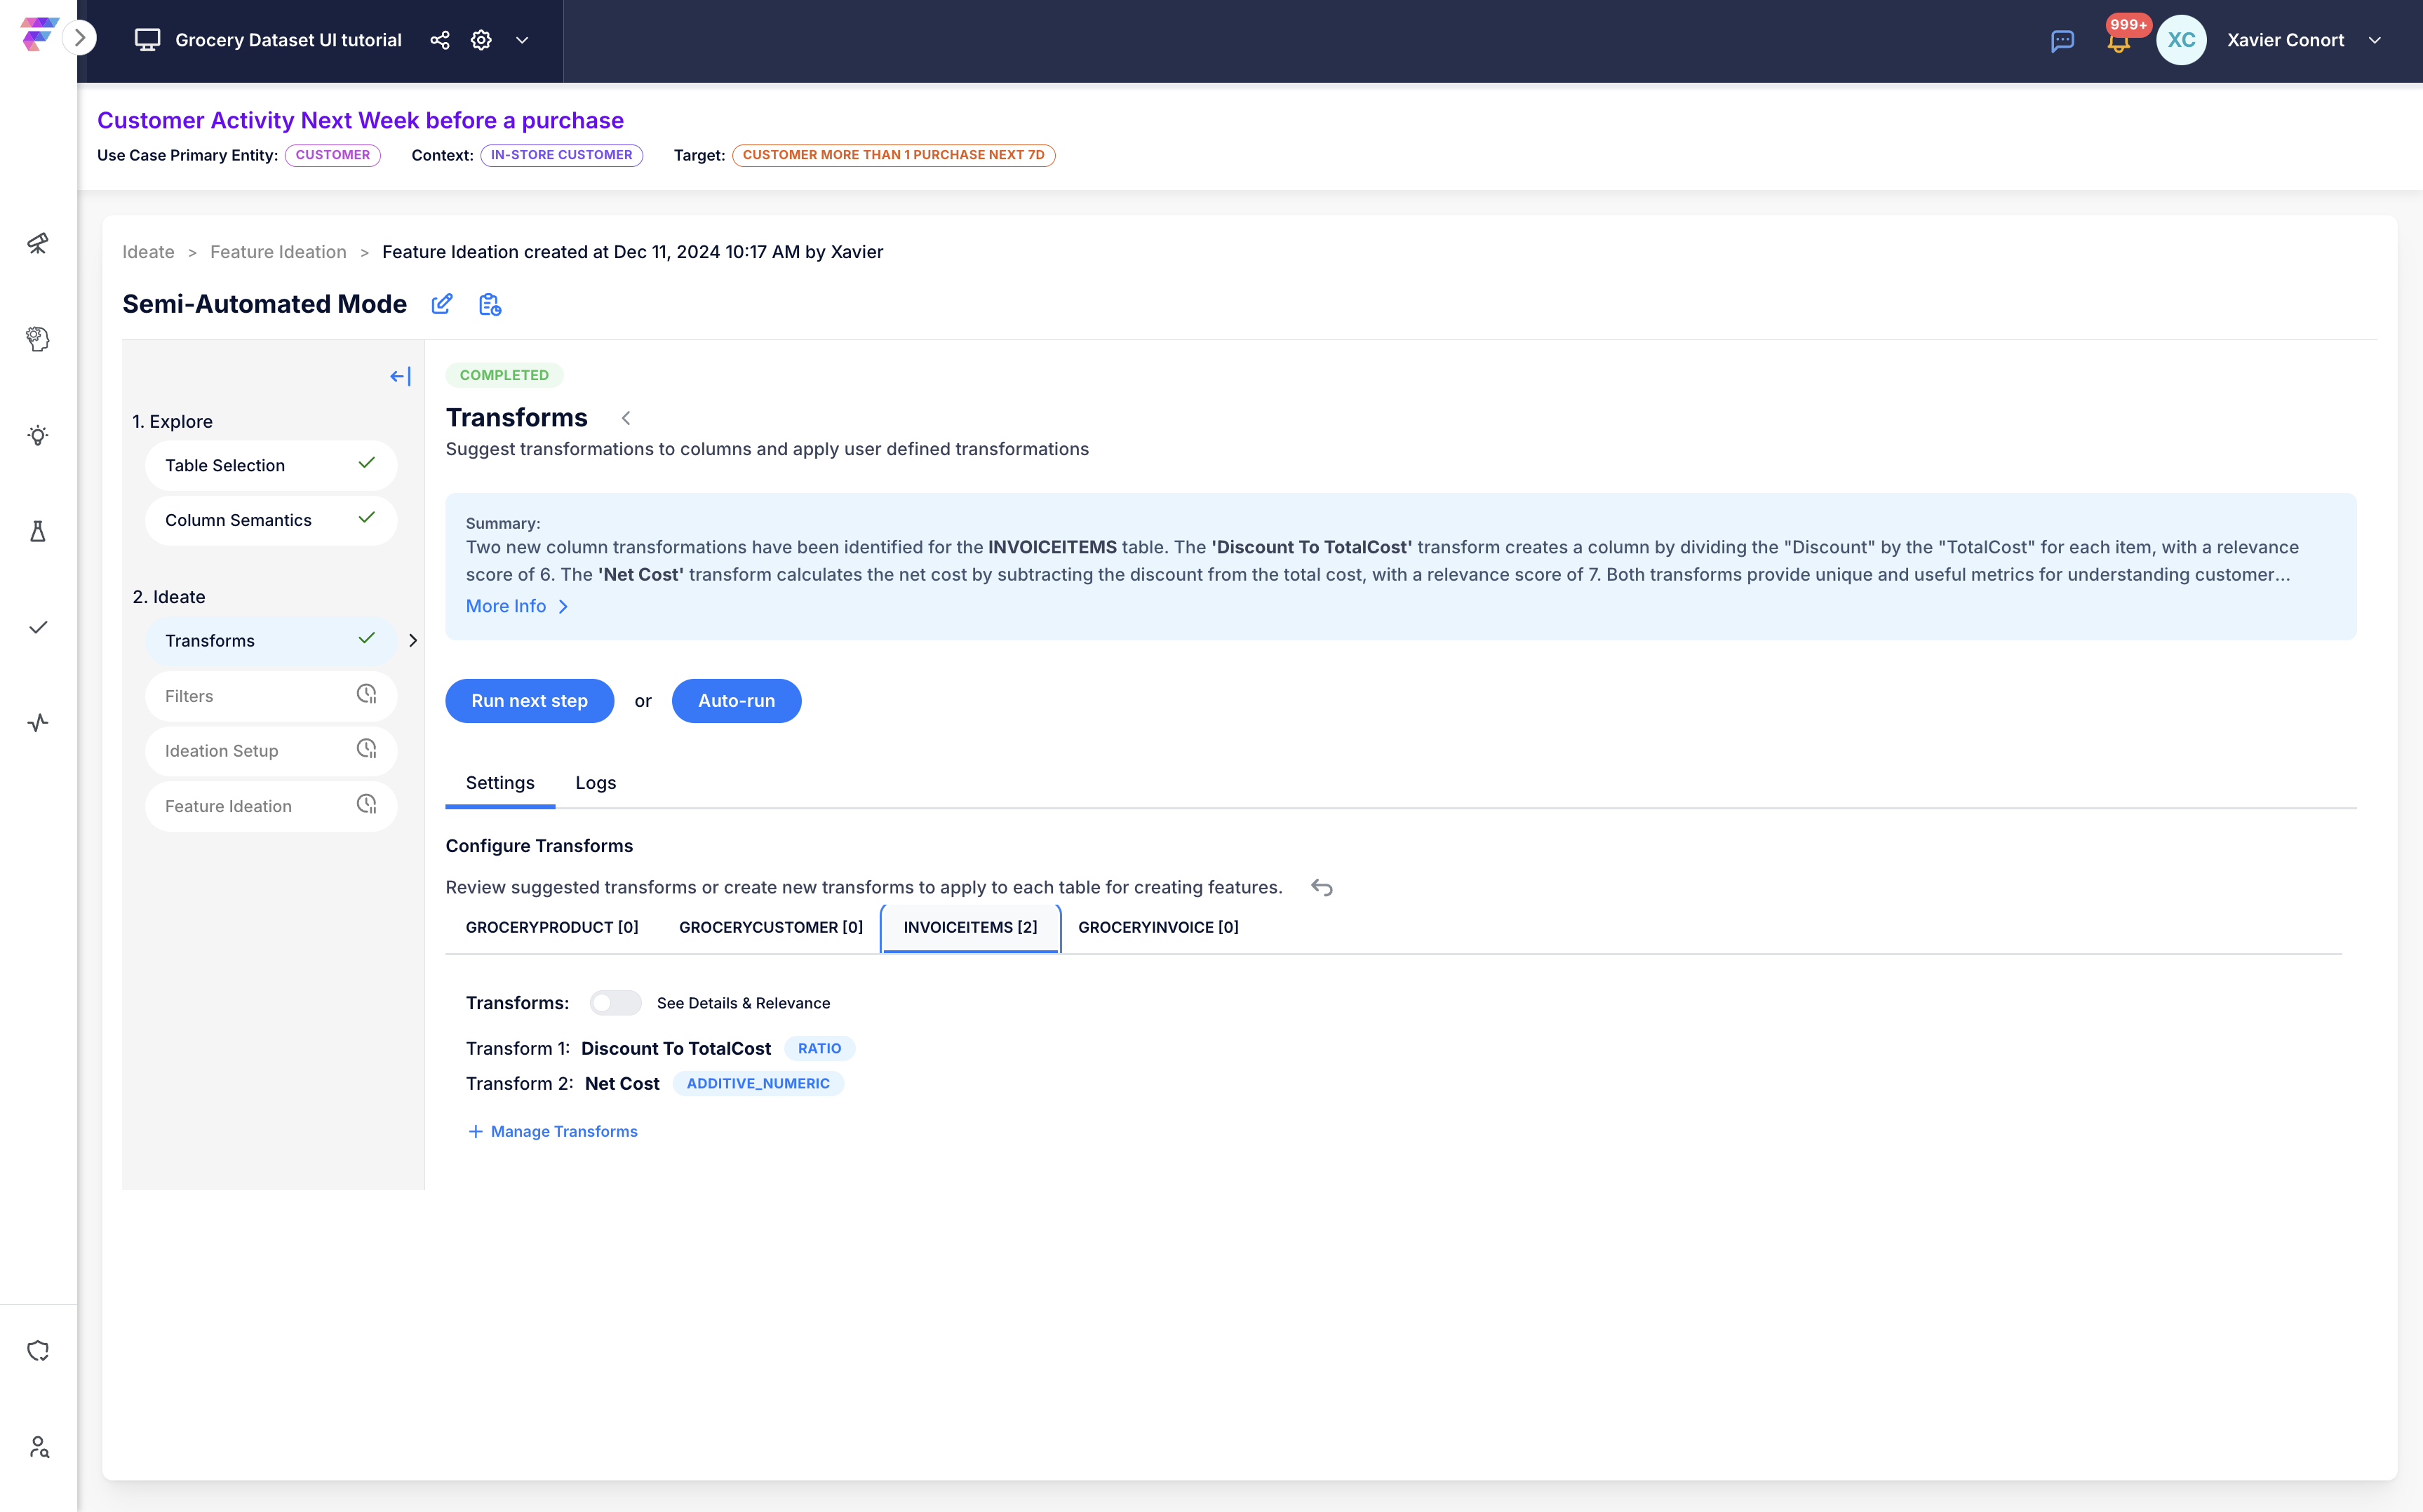
Task: Switch to the Settings tab
Action: coord(500,783)
